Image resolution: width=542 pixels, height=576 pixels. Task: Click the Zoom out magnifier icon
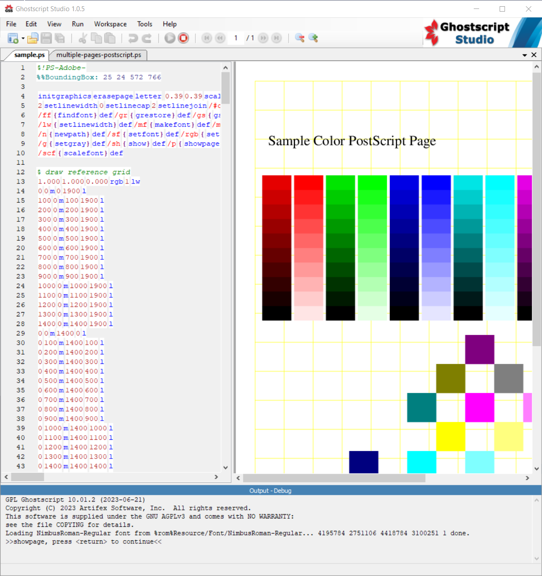(x=300, y=38)
